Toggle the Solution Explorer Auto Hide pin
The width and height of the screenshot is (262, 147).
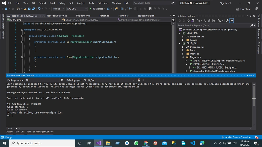[x=250, y=16]
